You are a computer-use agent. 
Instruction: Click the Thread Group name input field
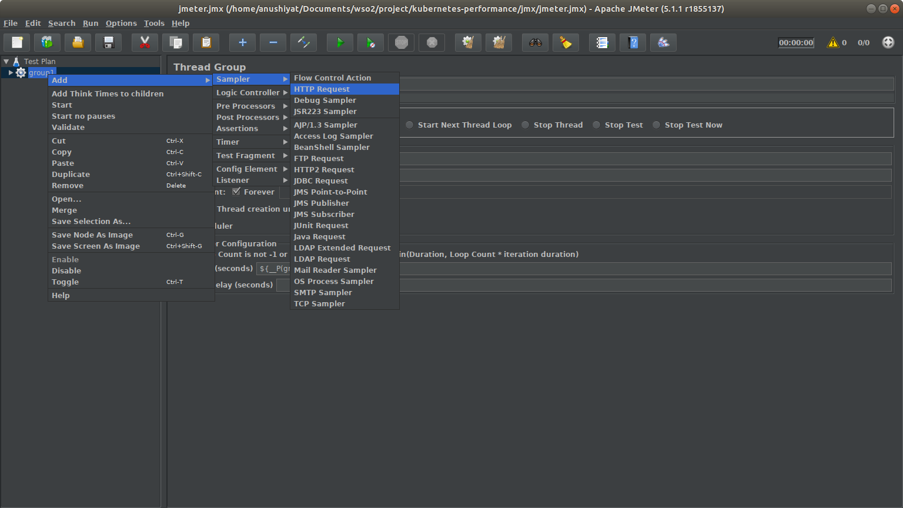(x=647, y=84)
